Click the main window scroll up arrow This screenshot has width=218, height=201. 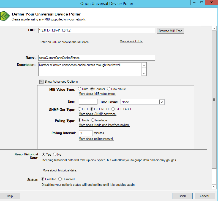(214, 29)
